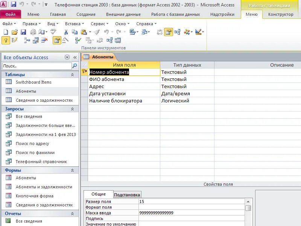
Task: Open the Office Links dropdown arrow
Action: tap(137, 32)
